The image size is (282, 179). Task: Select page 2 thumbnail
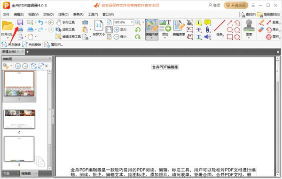[x=19, y=119]
